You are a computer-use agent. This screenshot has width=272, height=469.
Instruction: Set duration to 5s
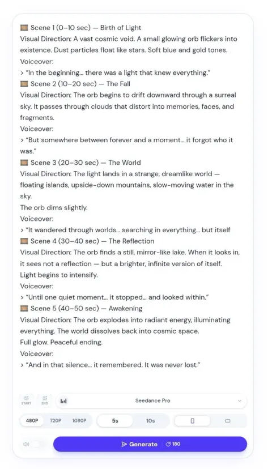pos(115,420)
